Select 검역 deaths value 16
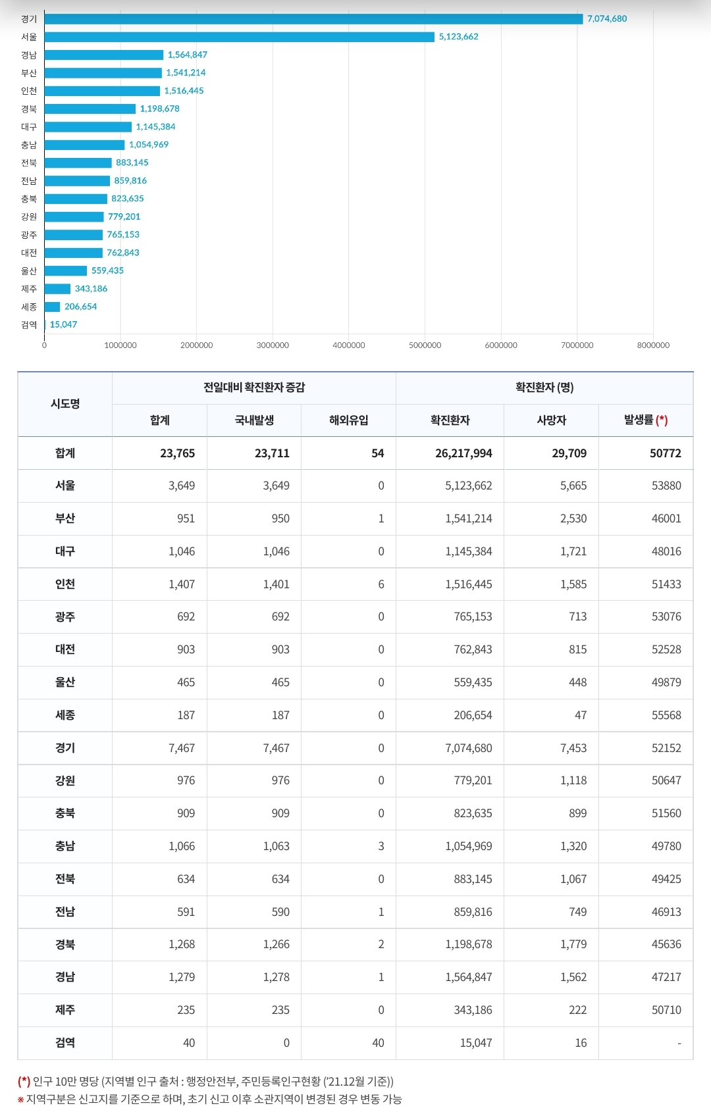This screenshot has width=711, height=1110. point(581,1043)
